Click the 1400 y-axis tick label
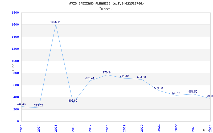 pos(15,37)
